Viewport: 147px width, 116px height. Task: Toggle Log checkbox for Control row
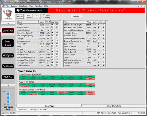pyautogui.click(x=52, y=25)
